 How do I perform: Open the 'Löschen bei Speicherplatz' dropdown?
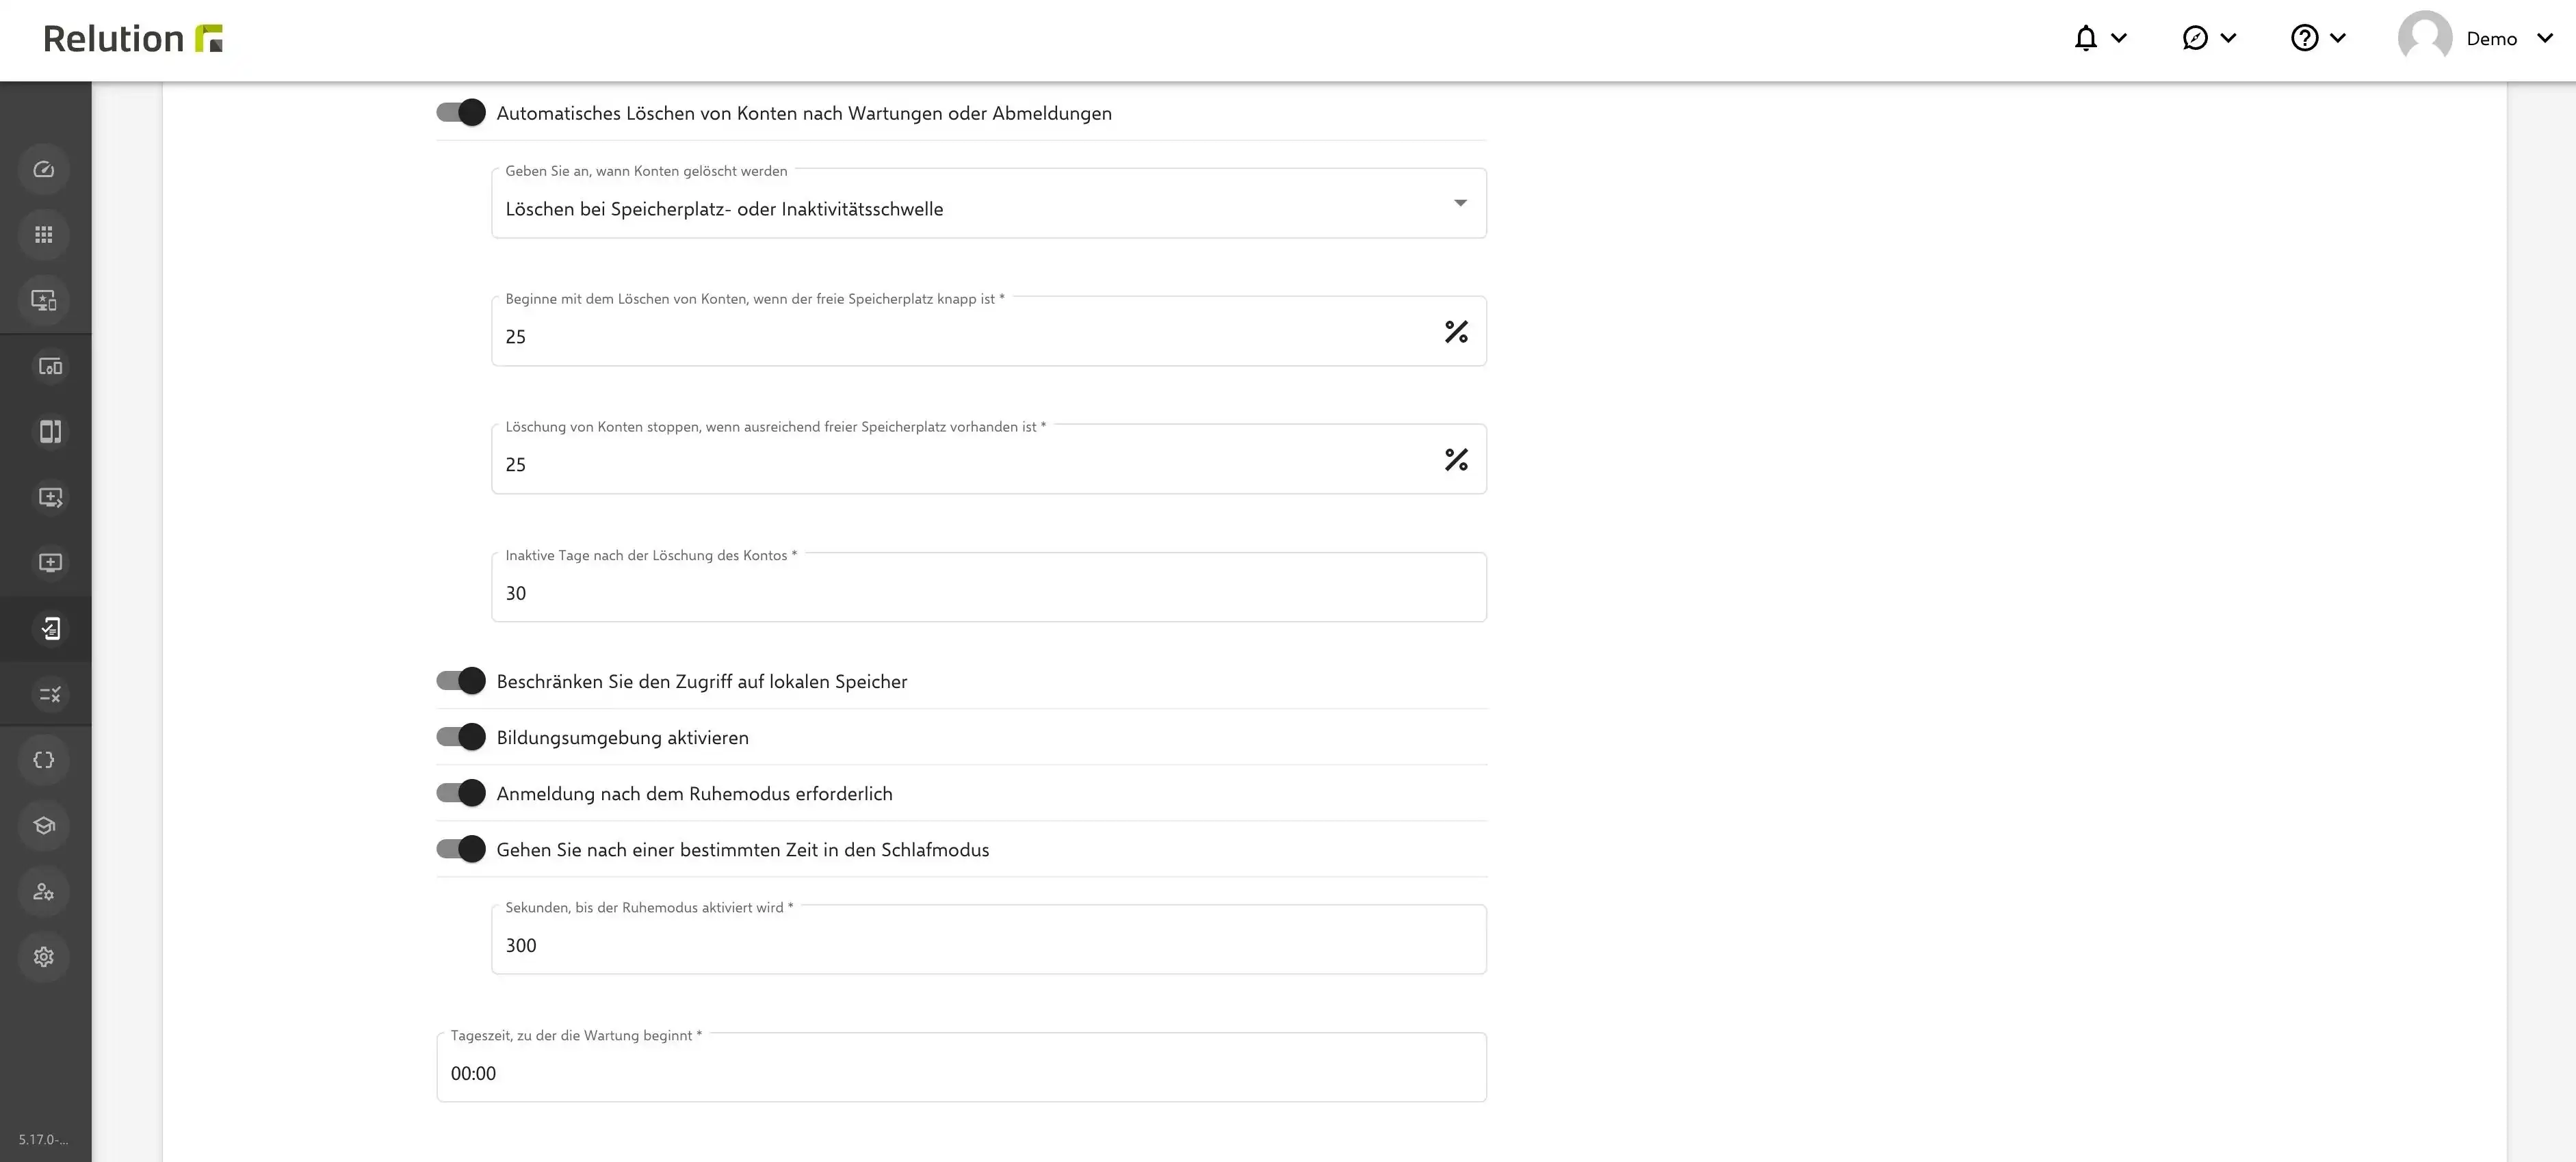[x=989, y=203]
